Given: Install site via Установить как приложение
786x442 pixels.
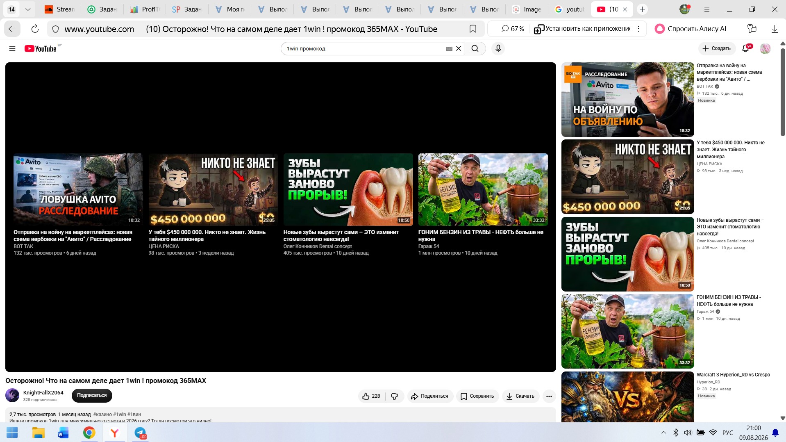Looking at the screenshot, I should click(582, 29).
